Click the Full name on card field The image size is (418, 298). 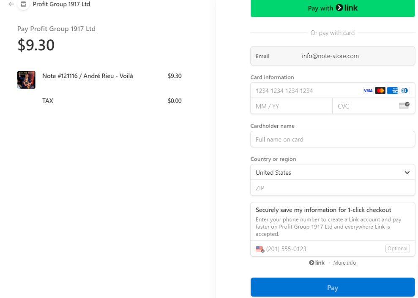[x=333, y=139]
